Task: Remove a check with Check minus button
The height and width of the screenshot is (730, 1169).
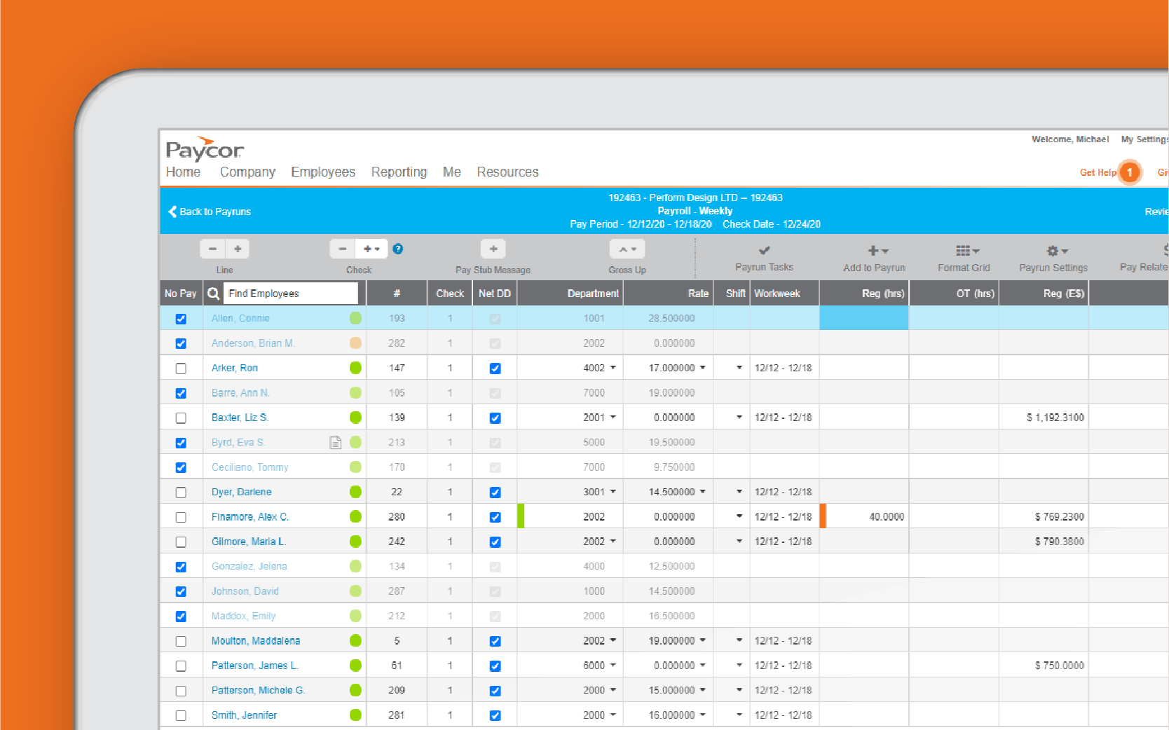Action: click(x=342, y=249)
